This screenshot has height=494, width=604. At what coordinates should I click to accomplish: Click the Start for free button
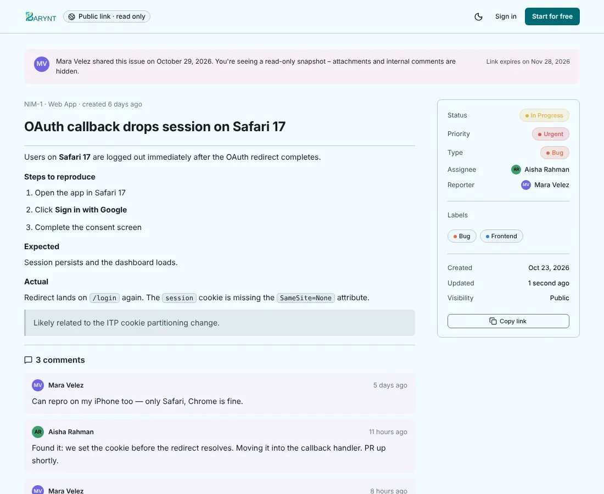[x=552, y=16]
